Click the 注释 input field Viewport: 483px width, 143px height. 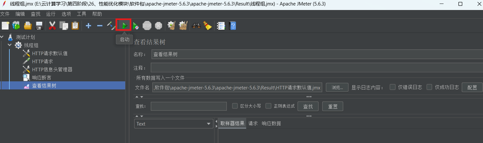[317, 68]
